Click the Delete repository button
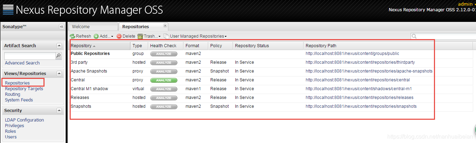The image size is (476, 143). coord(126,36)
